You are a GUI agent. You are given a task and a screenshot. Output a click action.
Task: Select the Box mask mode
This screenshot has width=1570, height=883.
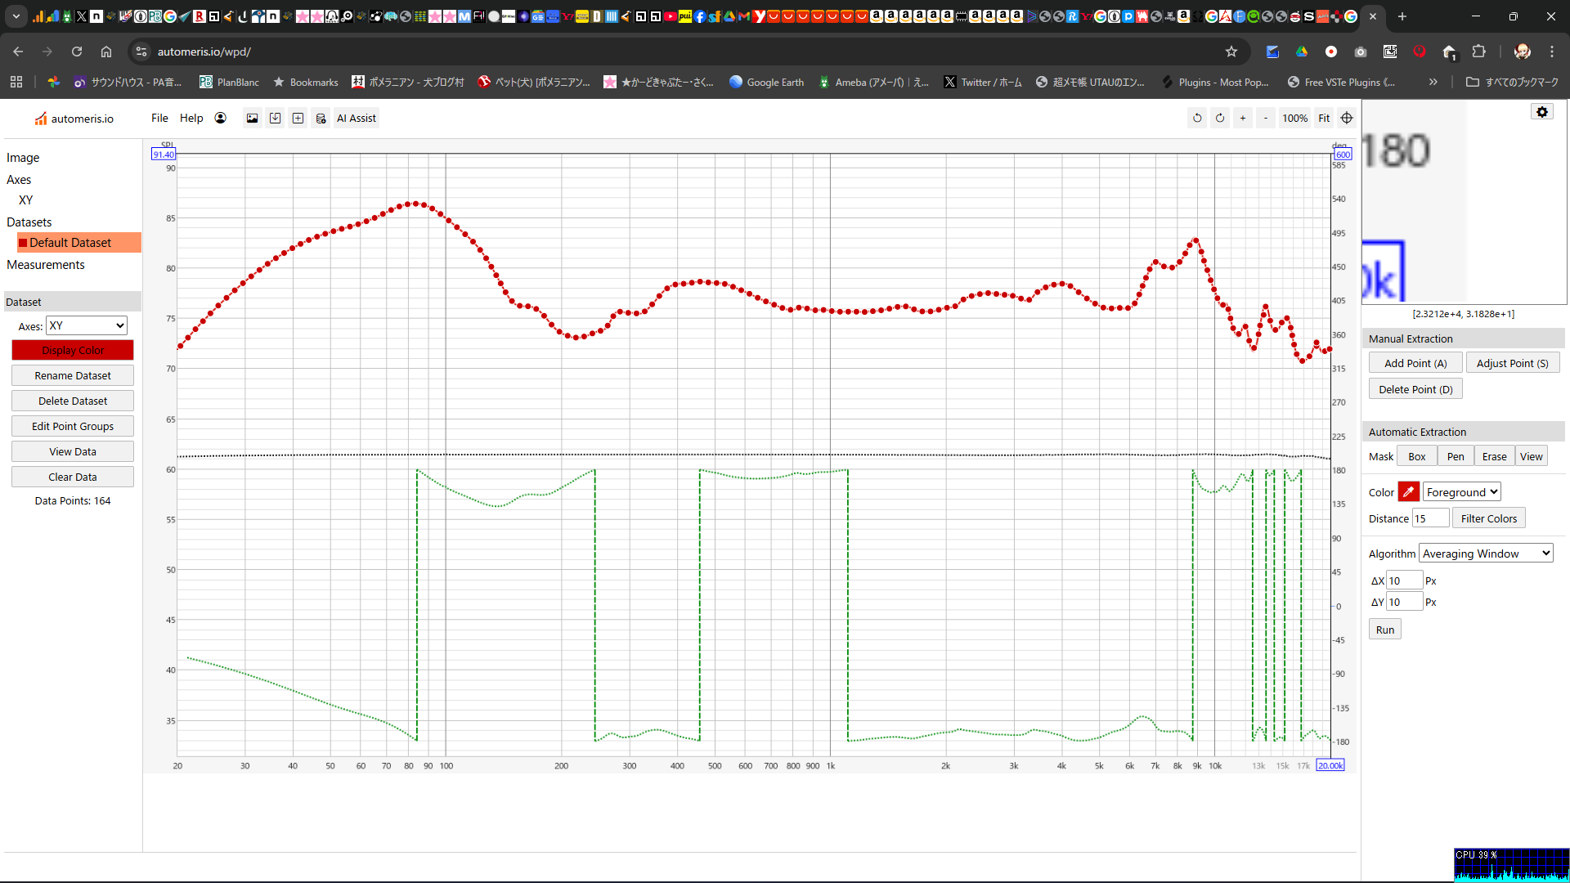click(x=1417, y=457)
